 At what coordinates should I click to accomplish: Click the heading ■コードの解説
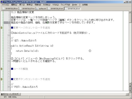20,69
